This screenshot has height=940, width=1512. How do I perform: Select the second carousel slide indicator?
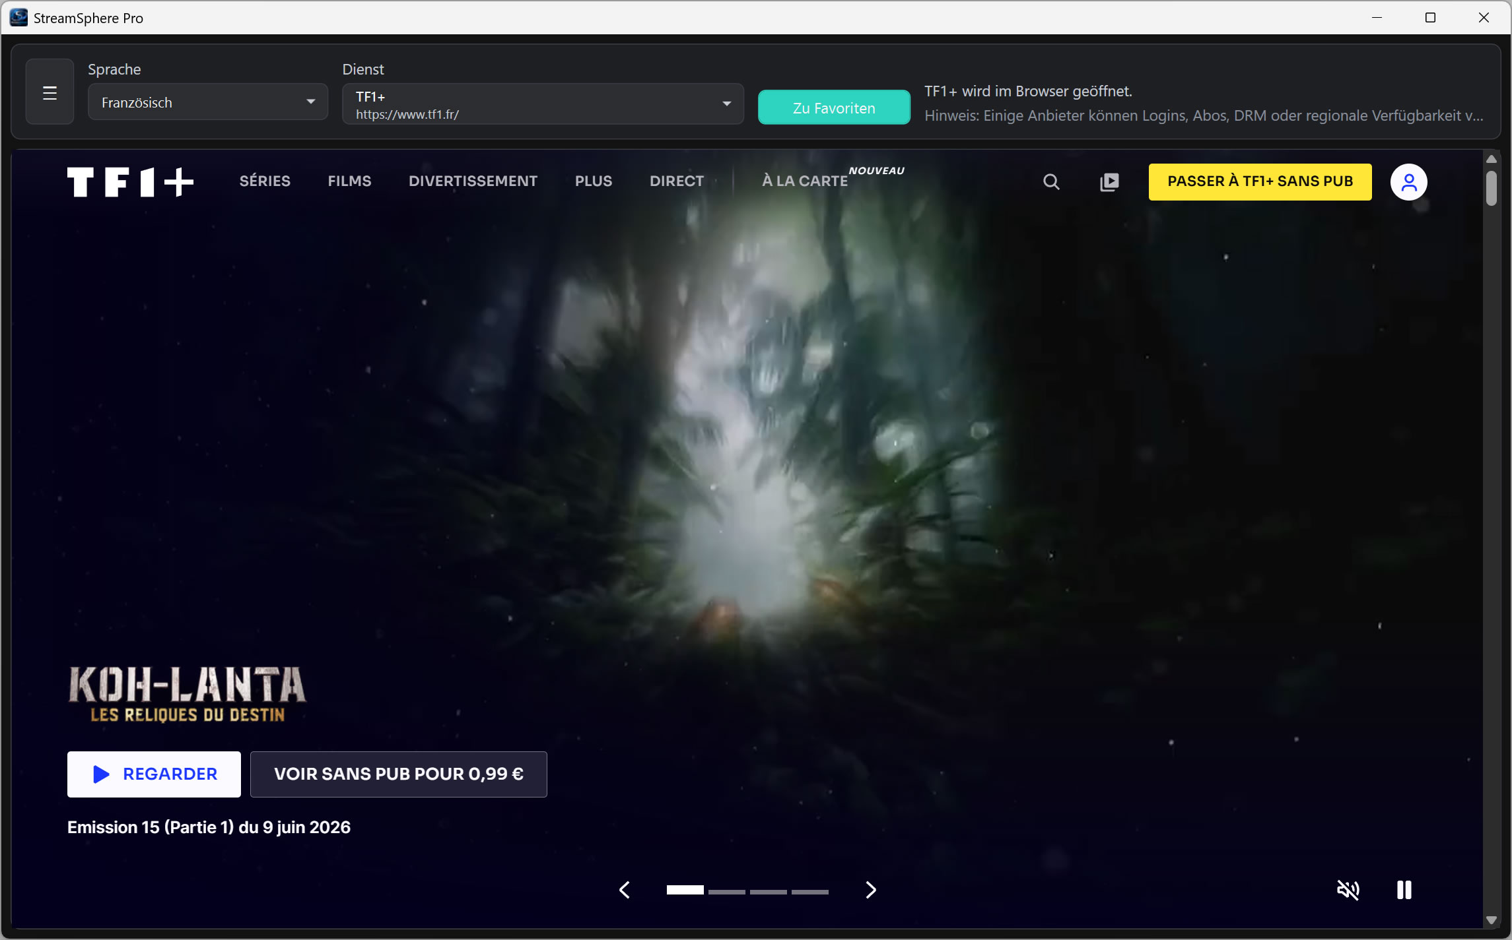point(727,891)
